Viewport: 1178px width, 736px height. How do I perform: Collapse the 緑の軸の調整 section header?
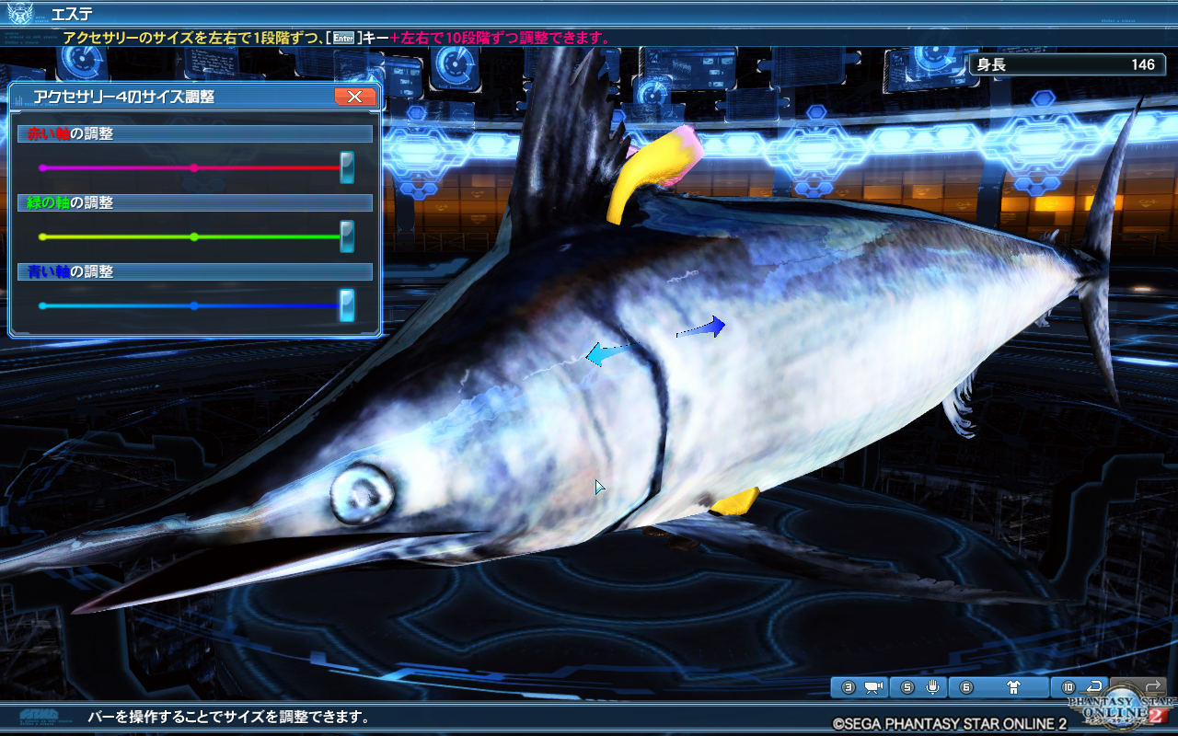pos(195,201)
